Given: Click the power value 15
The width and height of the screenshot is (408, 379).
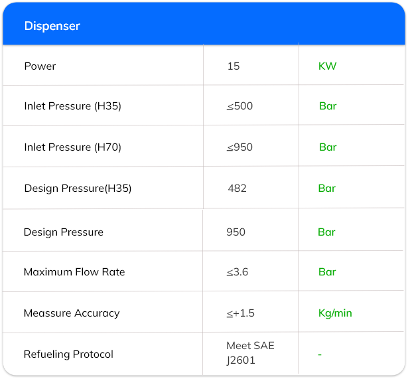Looking at the screenshot, I should [x=233, y=66].
